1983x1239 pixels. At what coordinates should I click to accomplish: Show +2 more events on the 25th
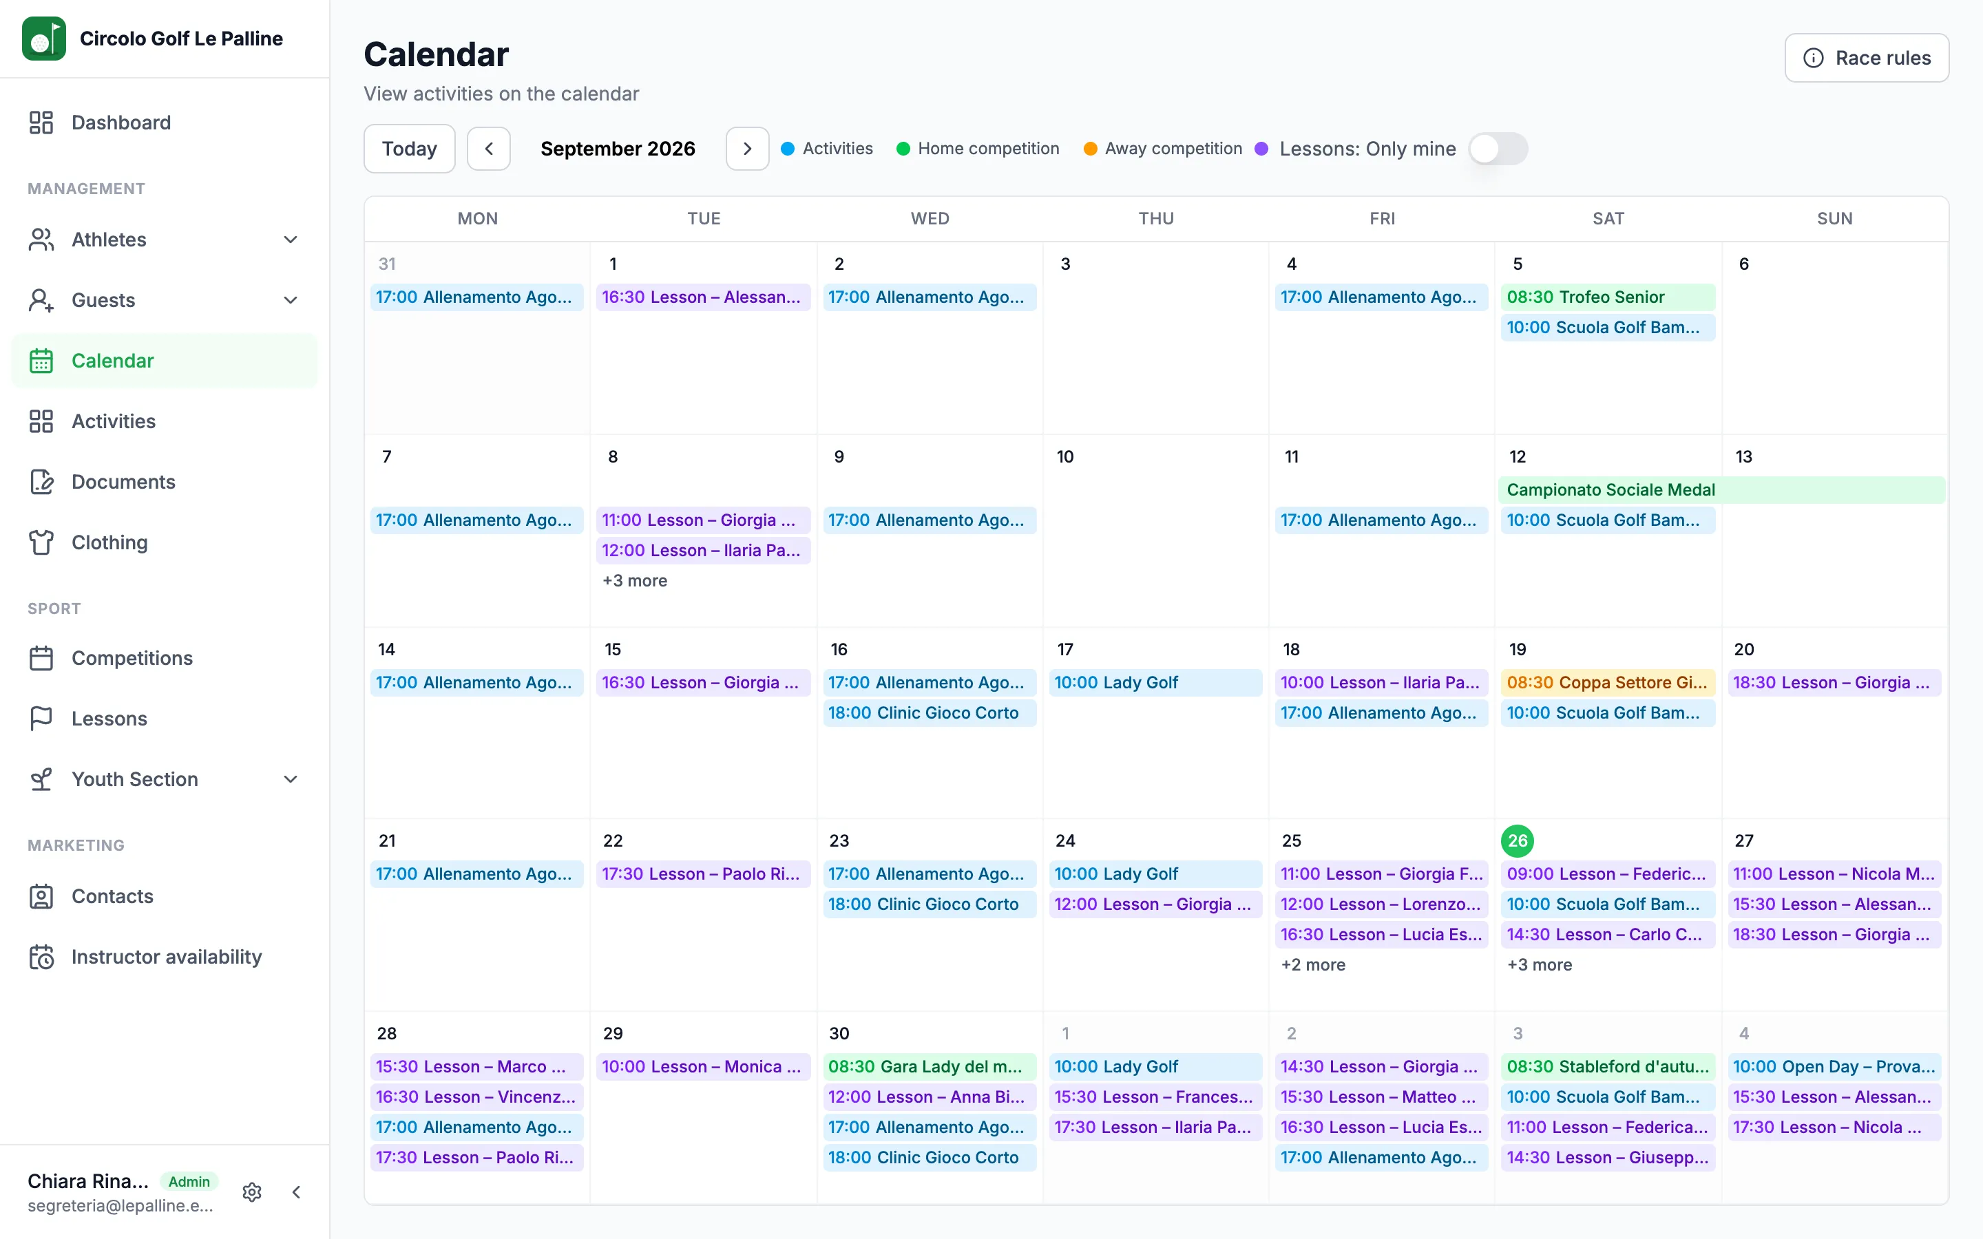click(1313, 965)
